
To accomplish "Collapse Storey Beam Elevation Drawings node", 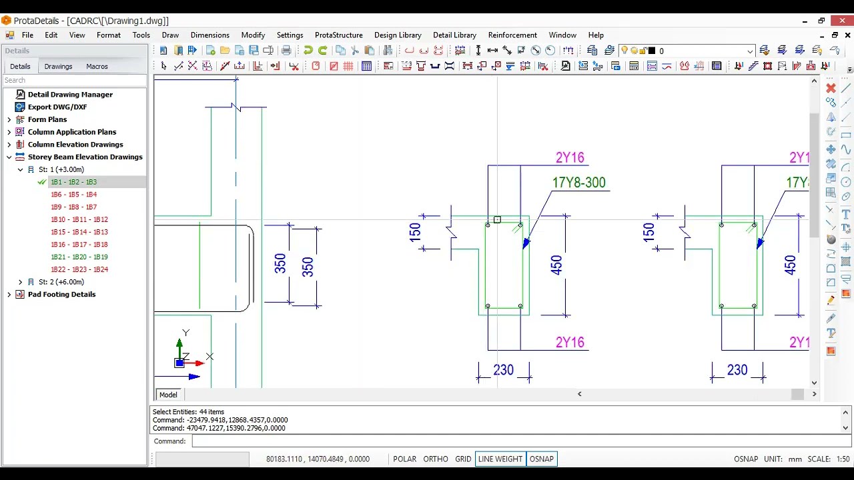I will click(9, 157).
